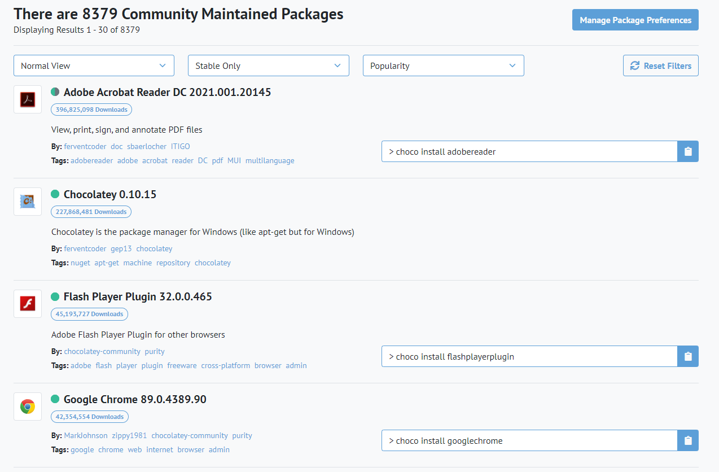Click the status dot beside Adobe Acrobat Reader DC
Image resolution: width=719 pixels, height=472 pixels.
coord(55,92)
